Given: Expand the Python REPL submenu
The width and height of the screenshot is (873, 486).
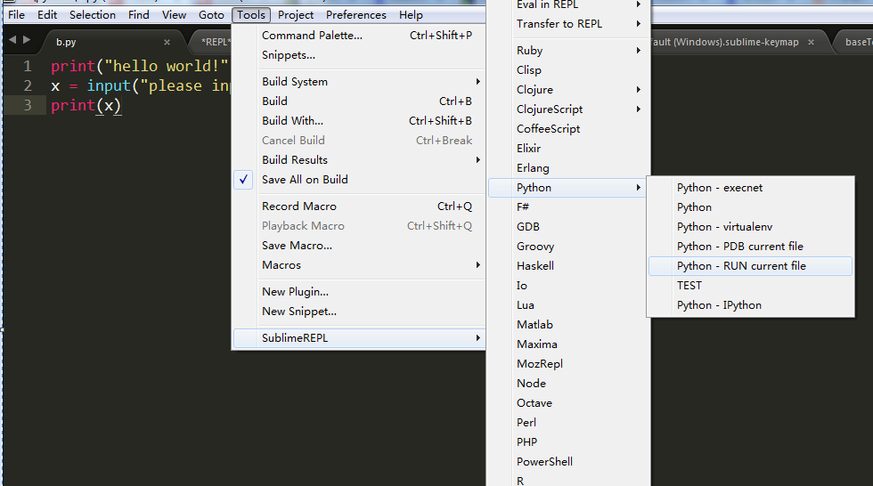Looking at the screenshot, I should (x=568, y=188).
